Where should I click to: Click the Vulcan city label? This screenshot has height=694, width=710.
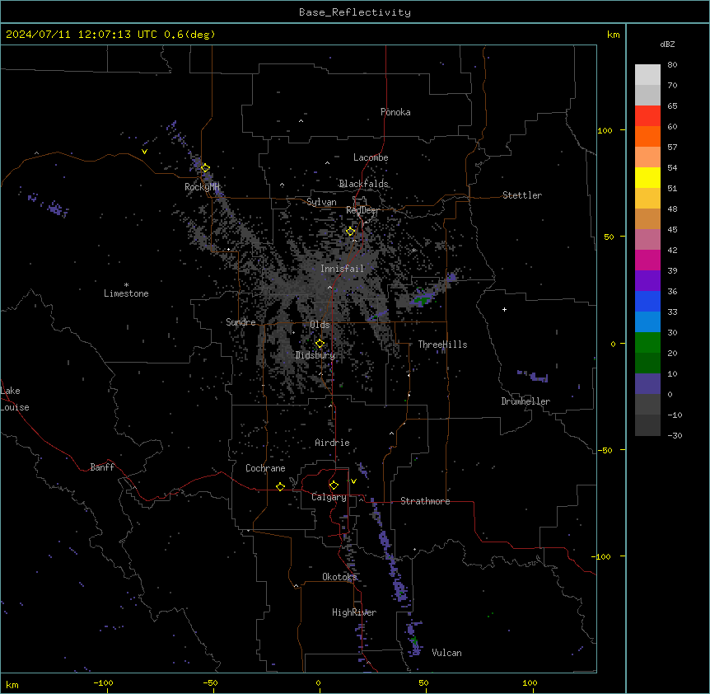point(446,653)
